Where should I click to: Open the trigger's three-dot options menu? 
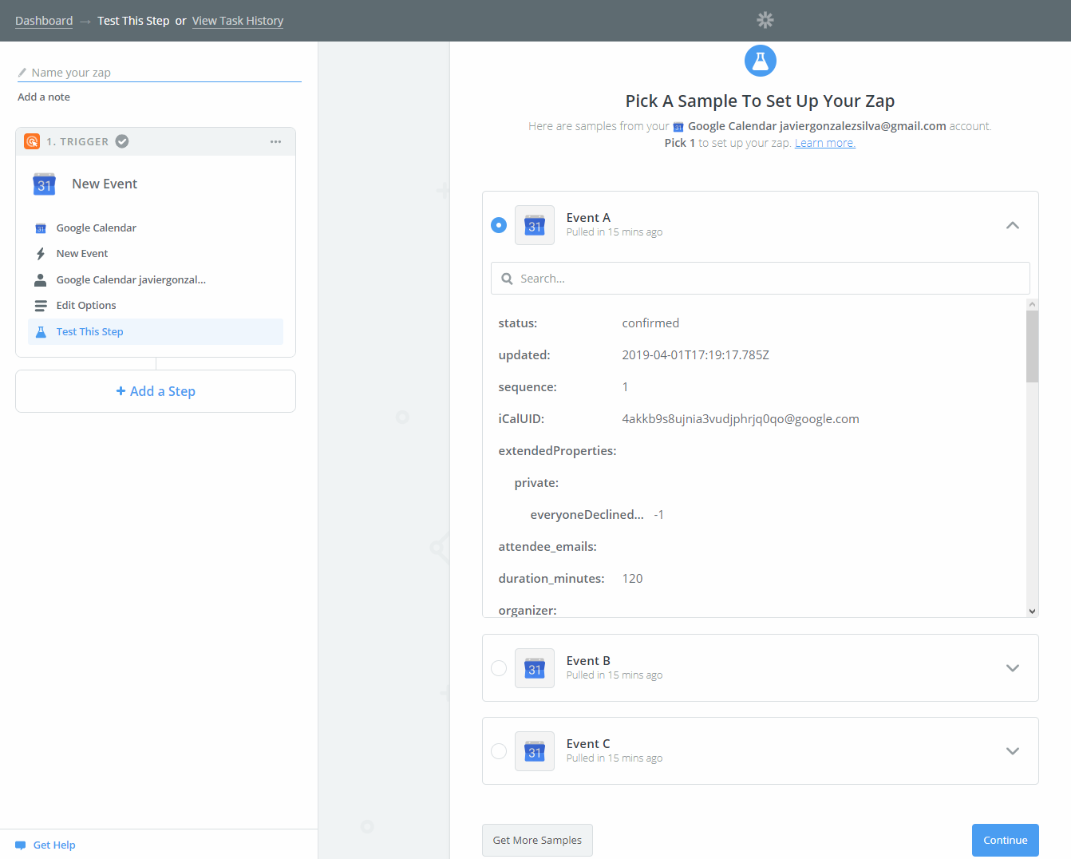click(x=275, y=141)
